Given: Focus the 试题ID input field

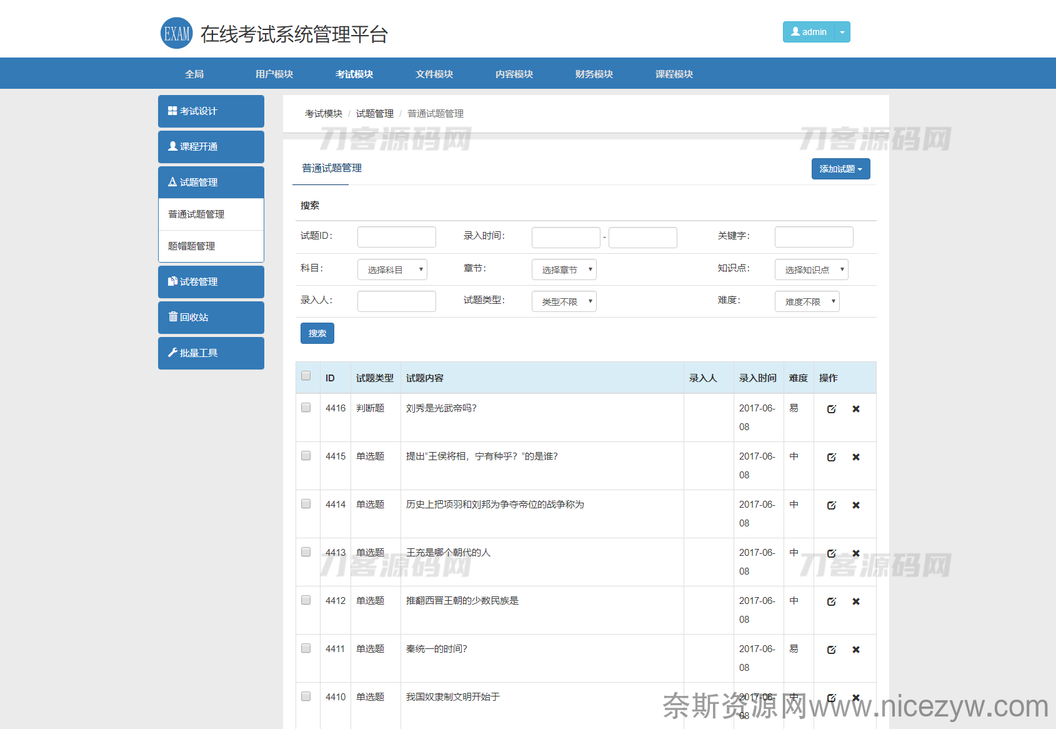Looking at the screenshot, I should pyautogui.click(x=397, y=237).
